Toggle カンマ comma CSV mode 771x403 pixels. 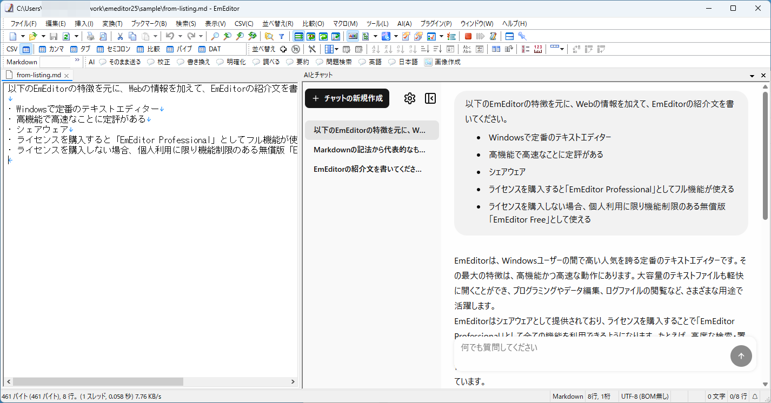[x=51, y=49]
